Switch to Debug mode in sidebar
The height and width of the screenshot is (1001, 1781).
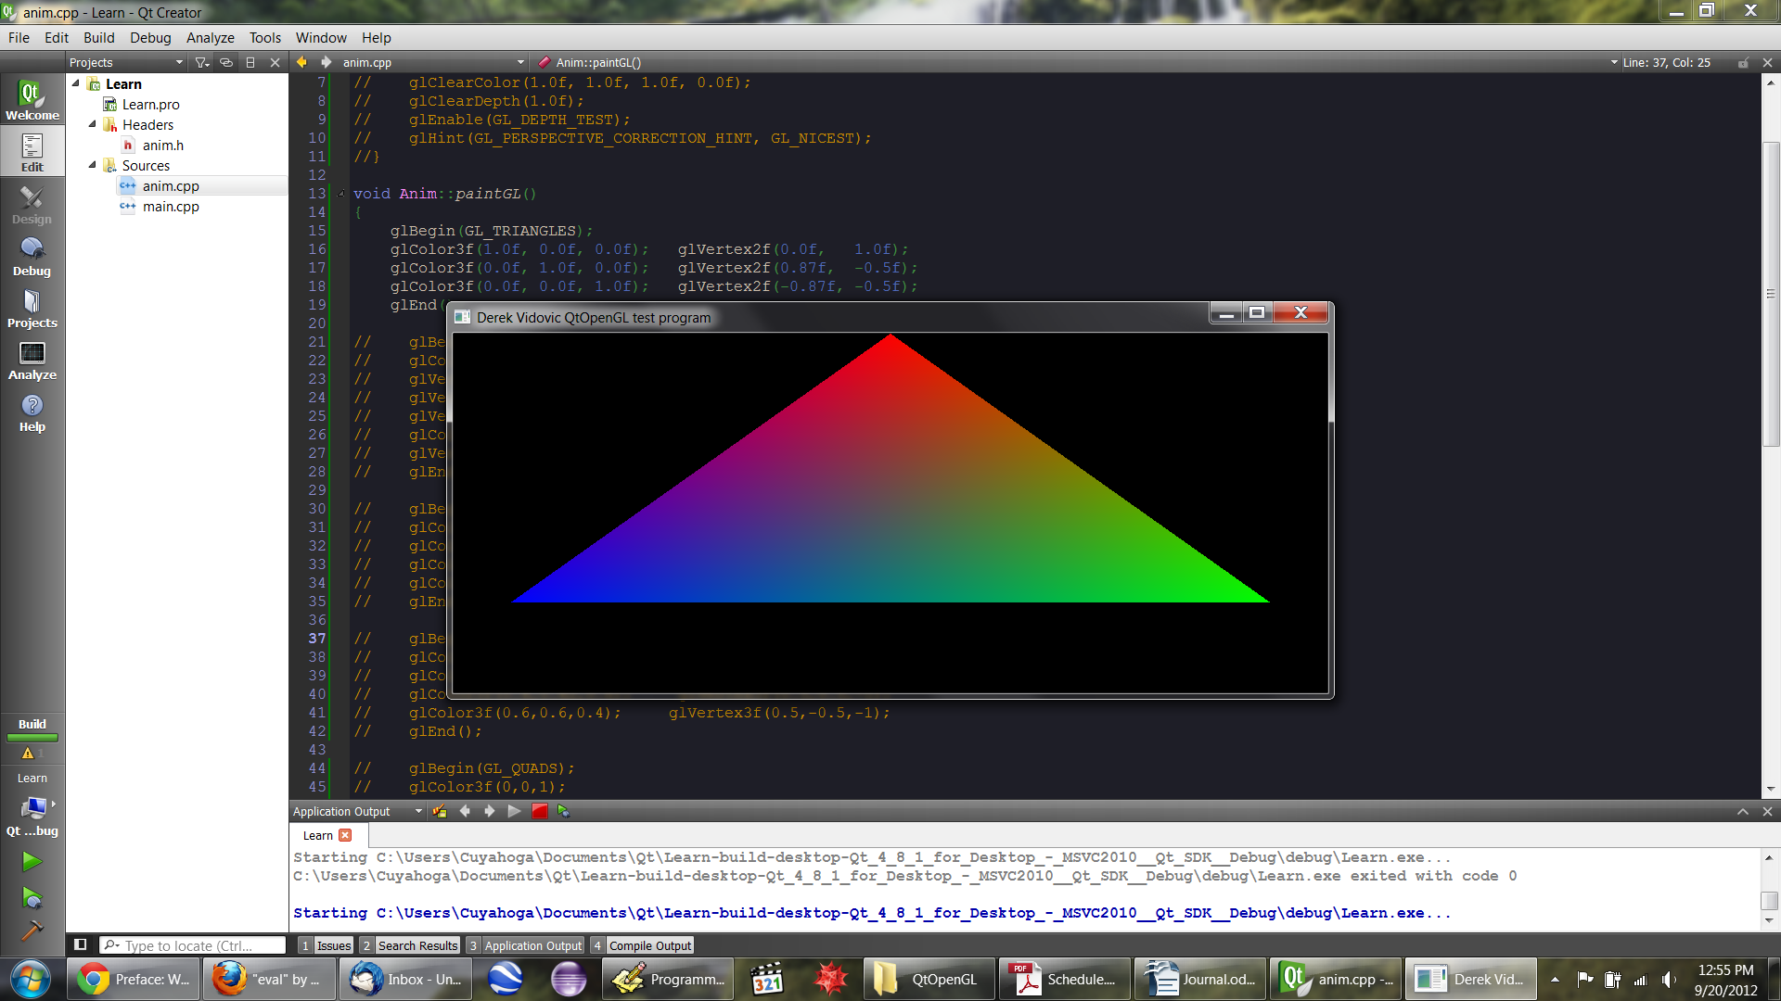(32, 257)
